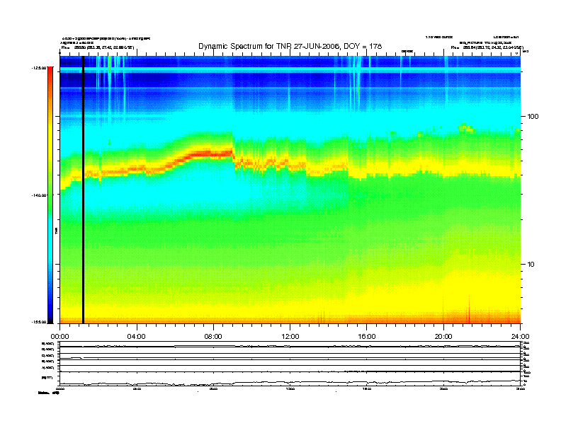Screen dimensions: 561x433
Task: Click the -140.00 color scale label
Action: tap(39, 195)
